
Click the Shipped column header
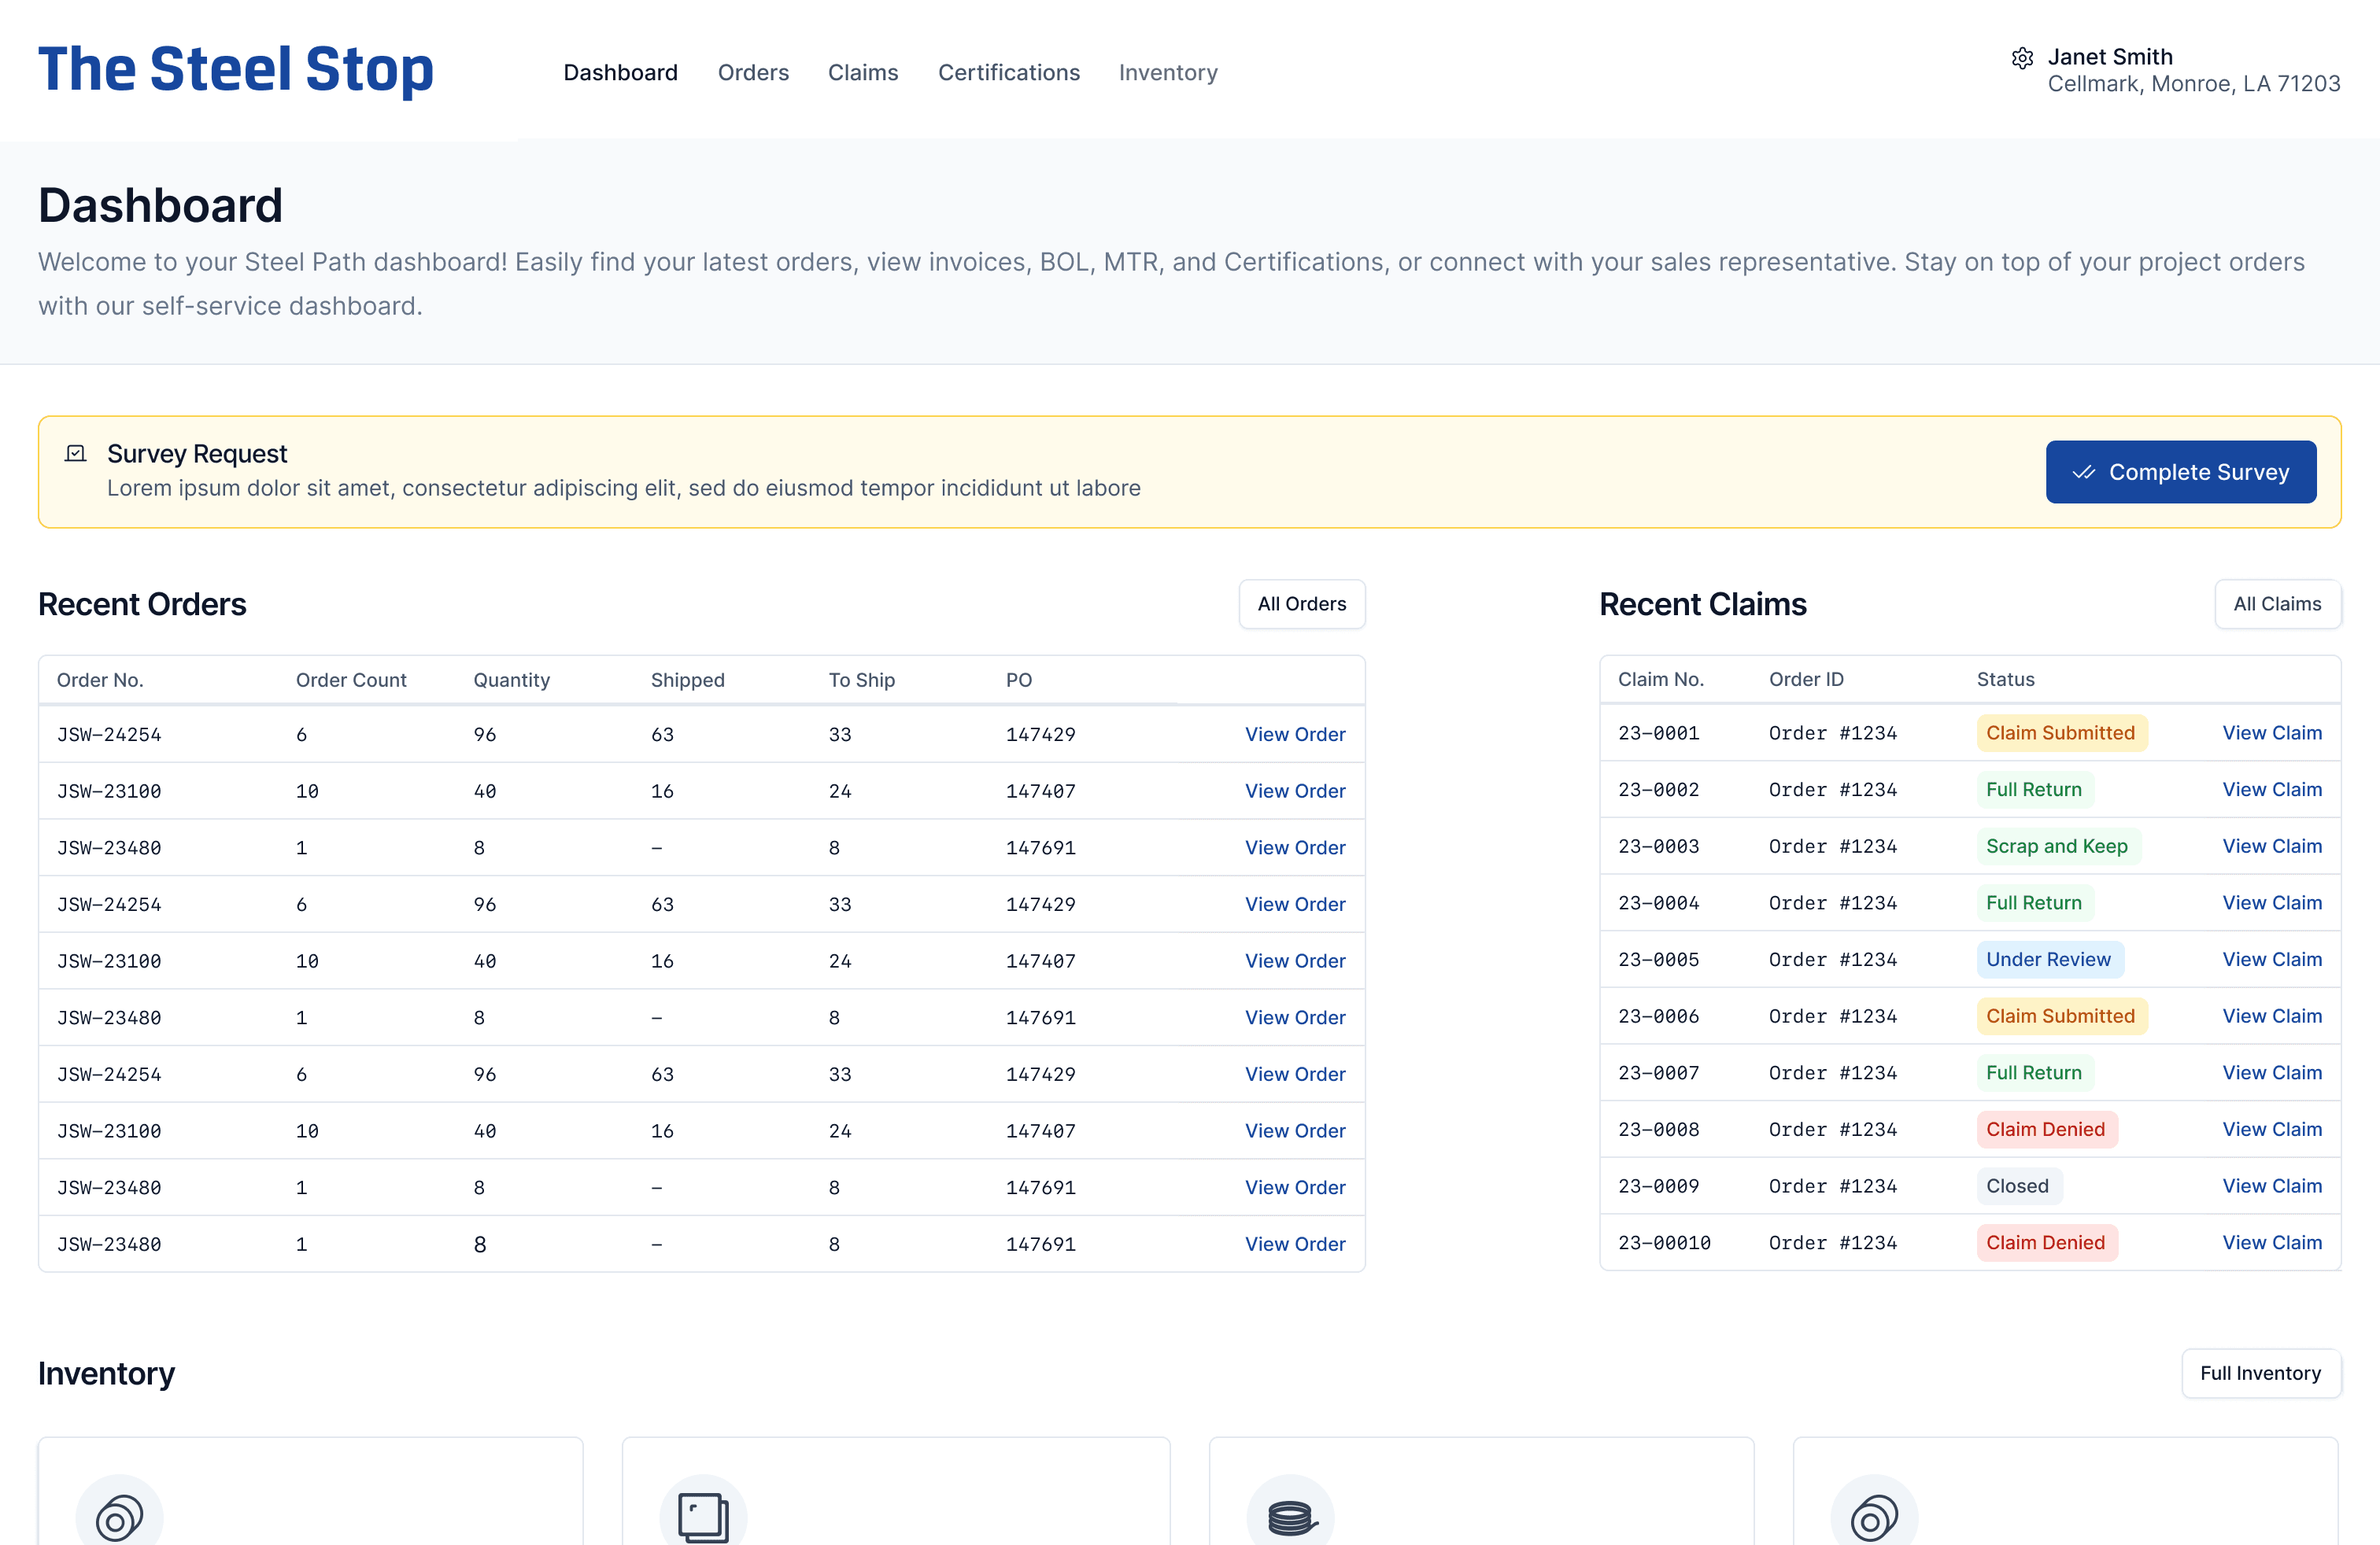tap(687, 680)
